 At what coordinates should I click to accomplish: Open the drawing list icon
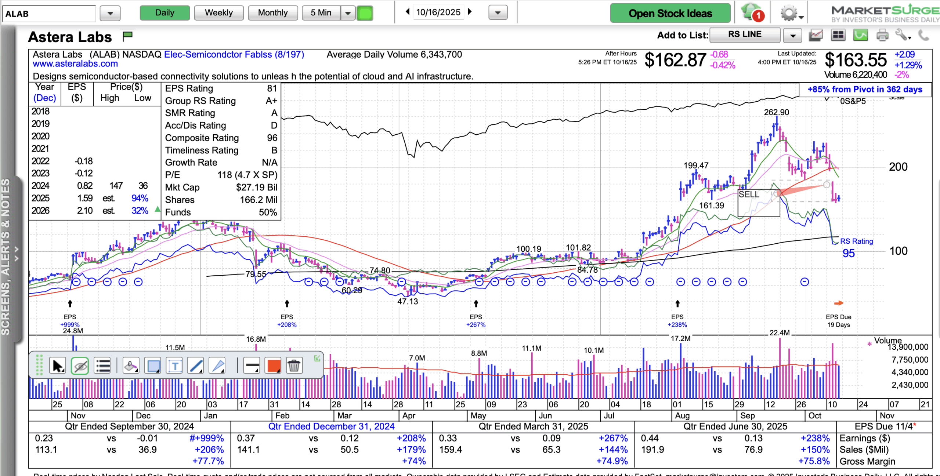[102, 366]
